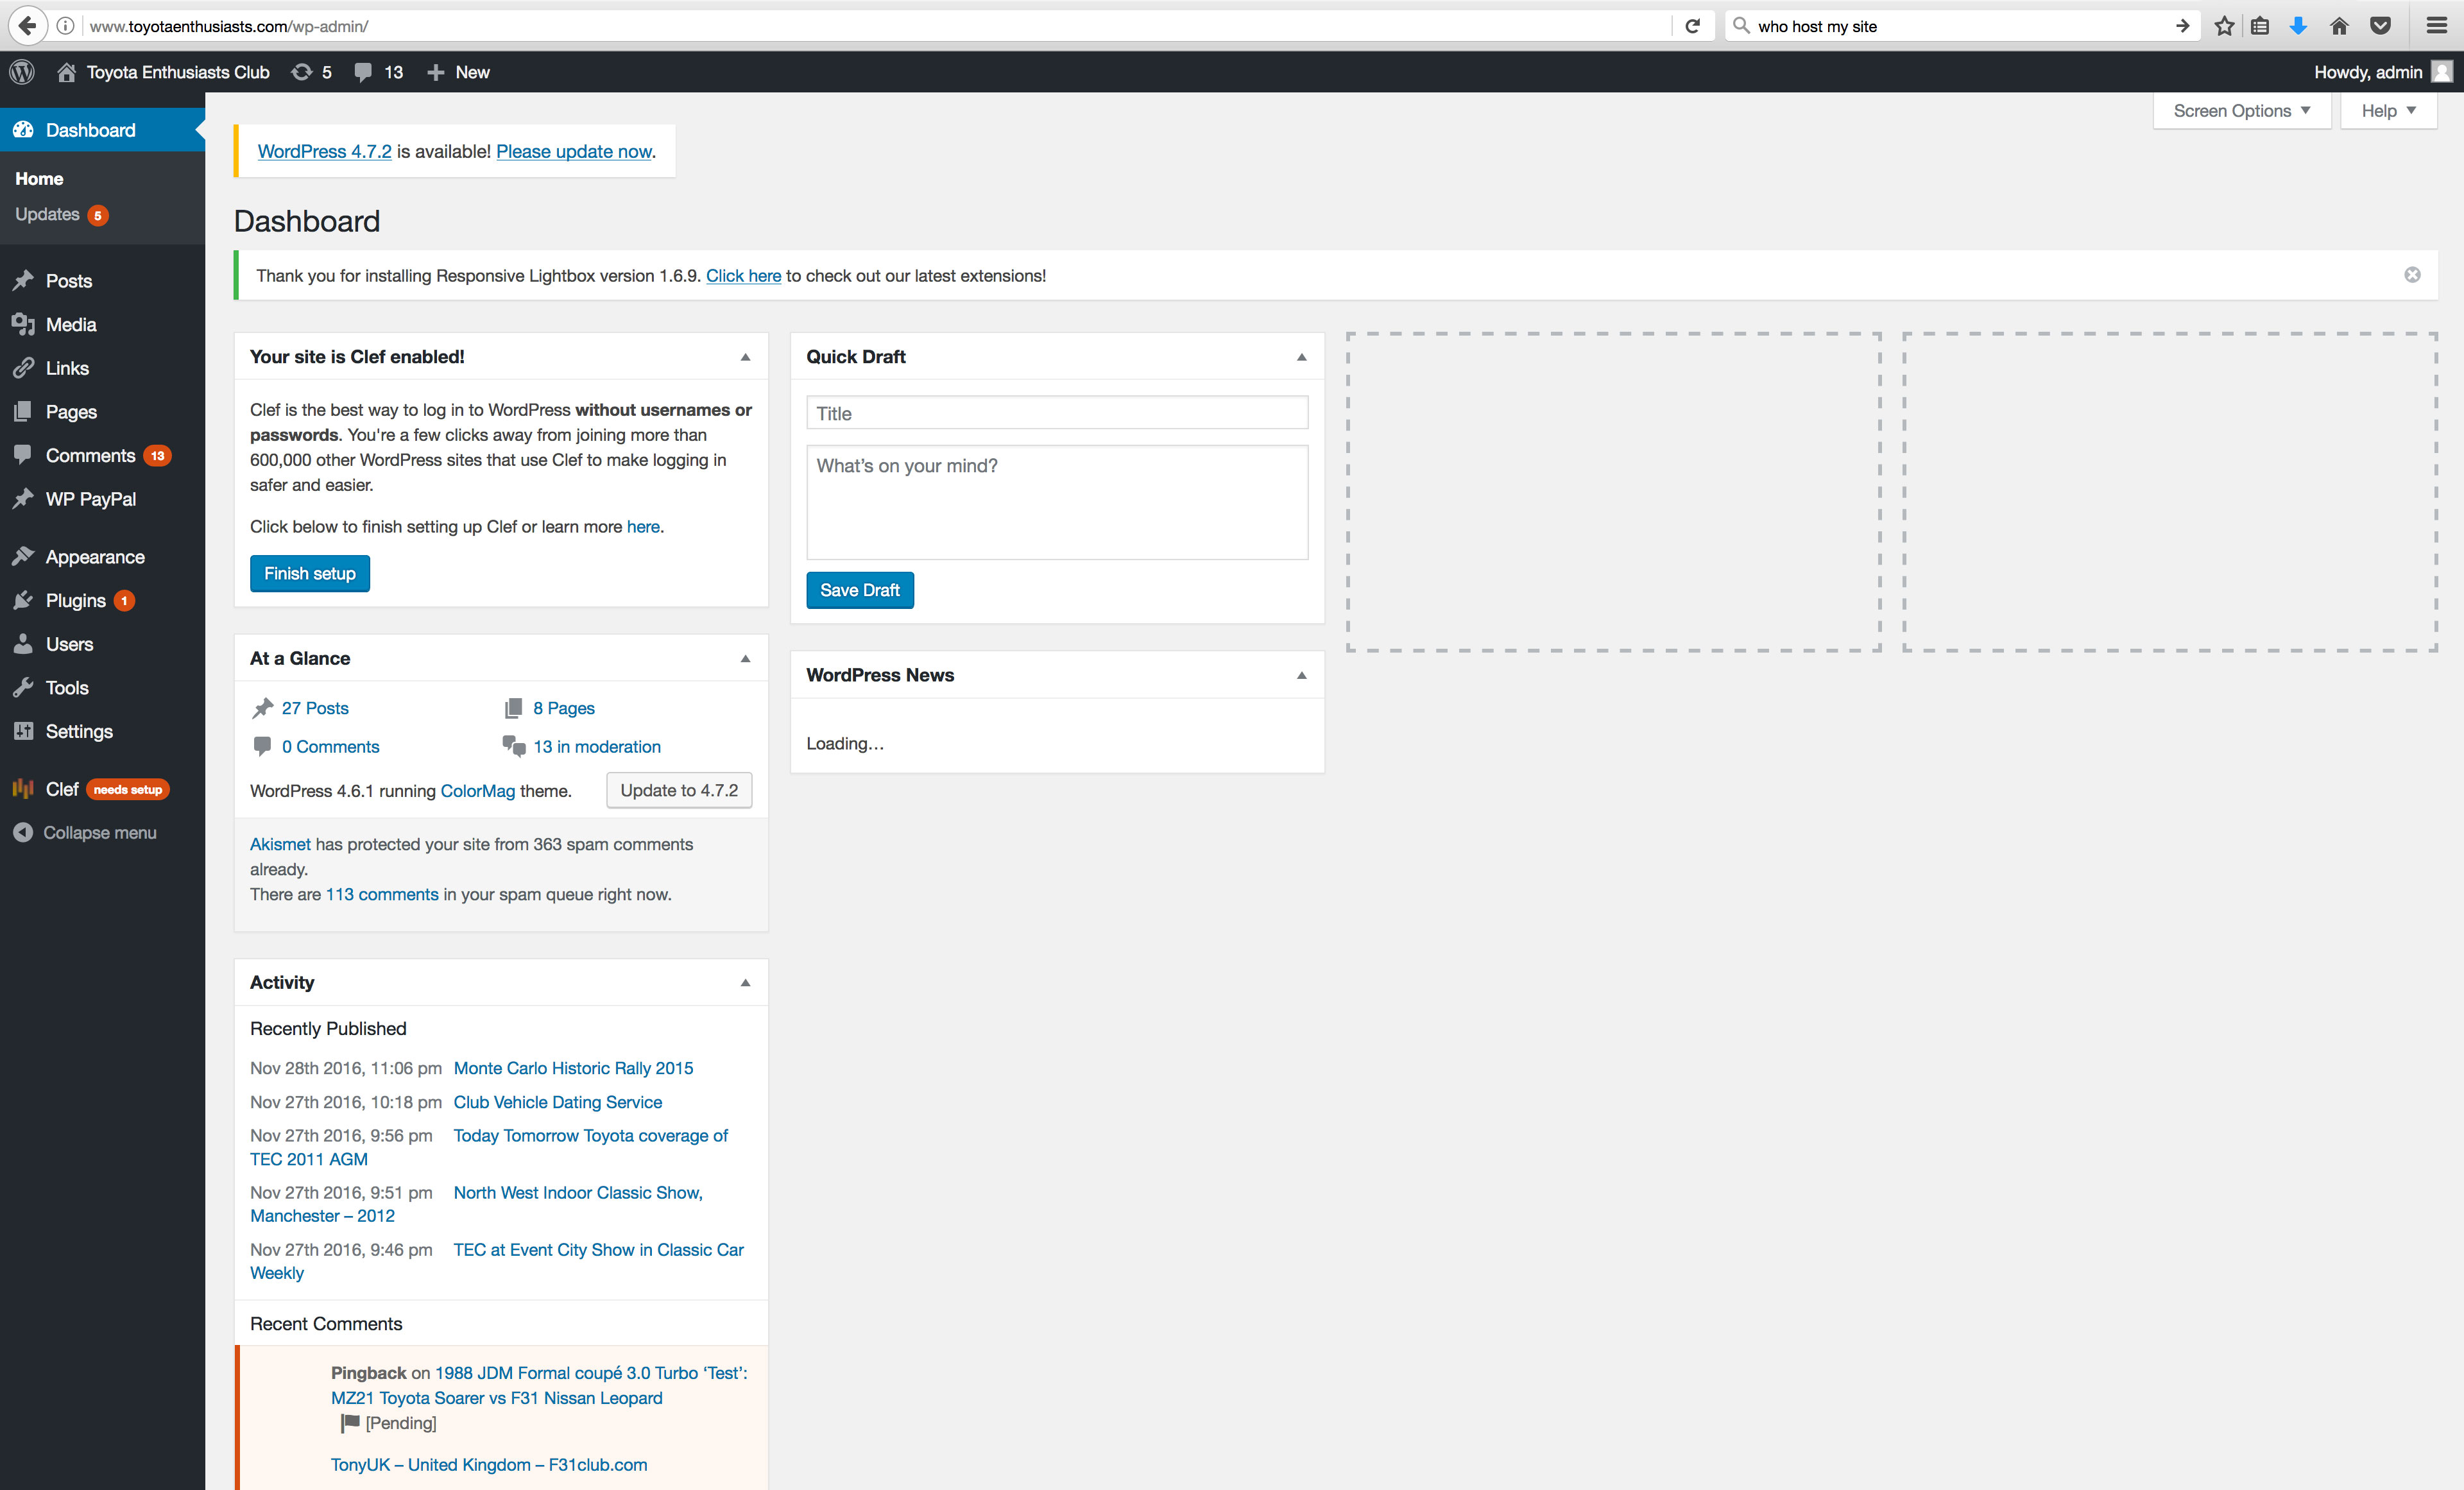Open the Plugins menu item
The image size is (2464, 1490).
75,600
